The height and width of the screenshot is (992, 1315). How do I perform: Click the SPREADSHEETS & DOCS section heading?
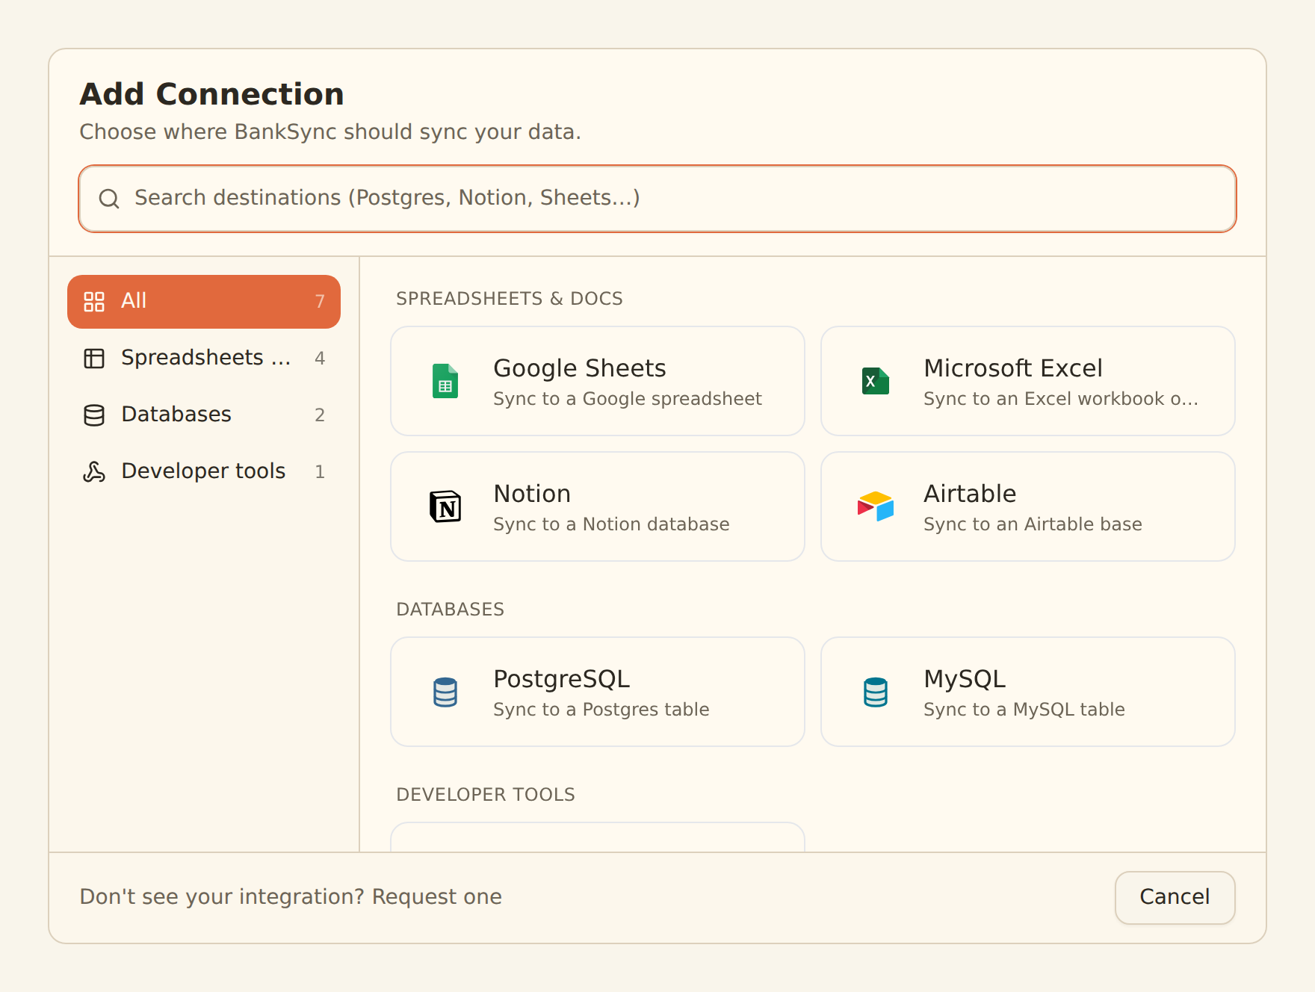point(510,299)
